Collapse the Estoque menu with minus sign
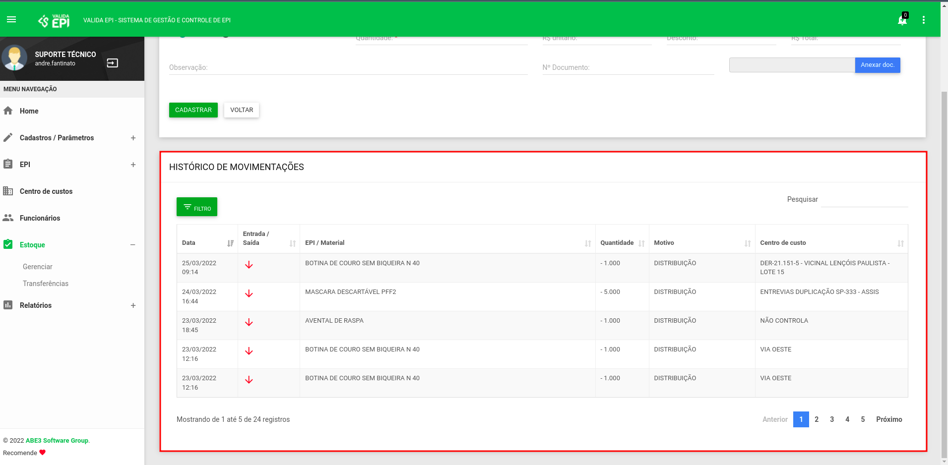 tap(133, 245)
